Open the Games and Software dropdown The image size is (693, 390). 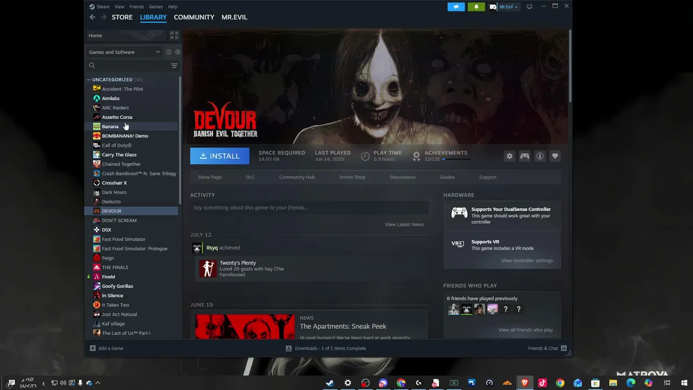pos(125,52)
